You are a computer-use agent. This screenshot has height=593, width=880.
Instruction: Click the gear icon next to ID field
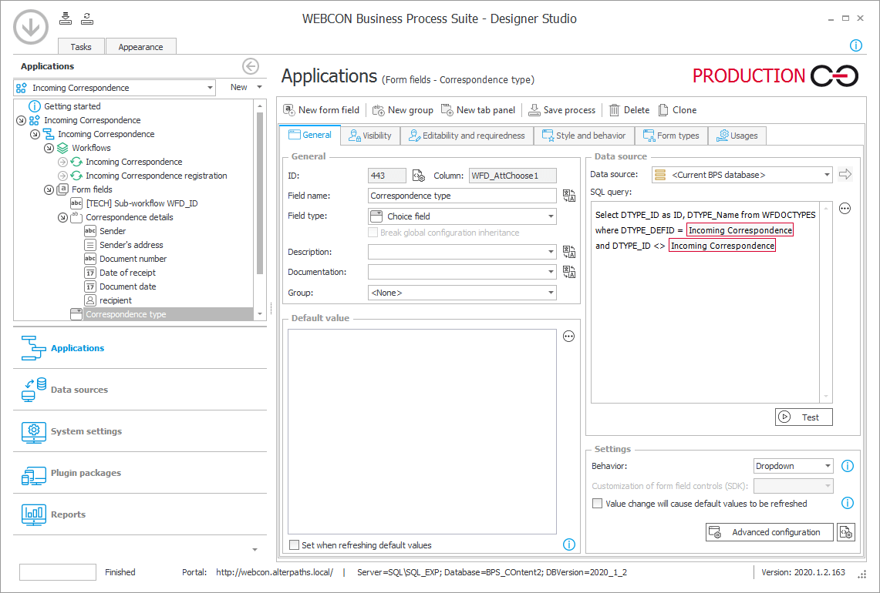(x=419, y=176)
